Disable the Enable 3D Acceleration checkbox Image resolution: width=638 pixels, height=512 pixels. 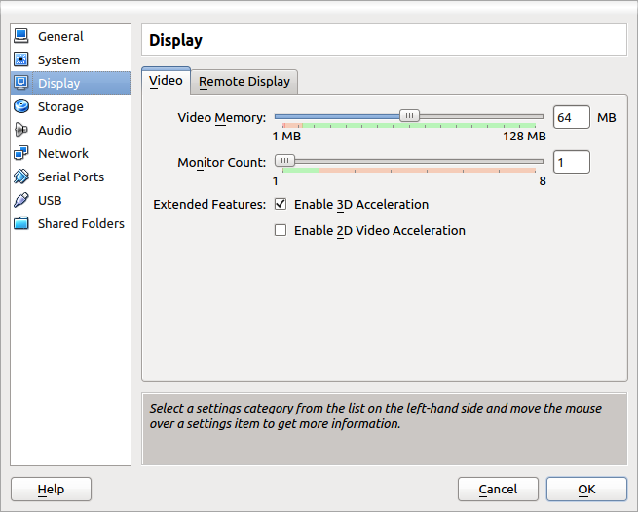click(281, 204)
